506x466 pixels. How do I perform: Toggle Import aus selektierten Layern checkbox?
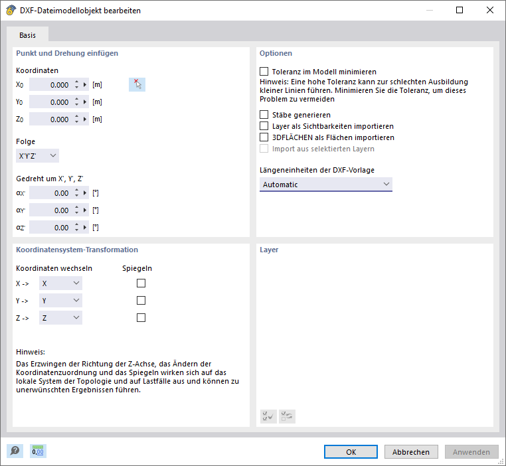click(x=264, y=148)
